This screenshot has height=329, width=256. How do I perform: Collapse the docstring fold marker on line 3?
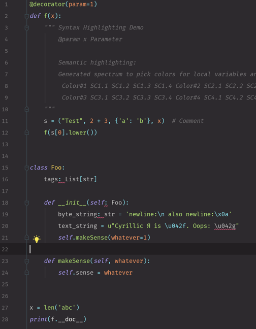(x=26, y=28)
